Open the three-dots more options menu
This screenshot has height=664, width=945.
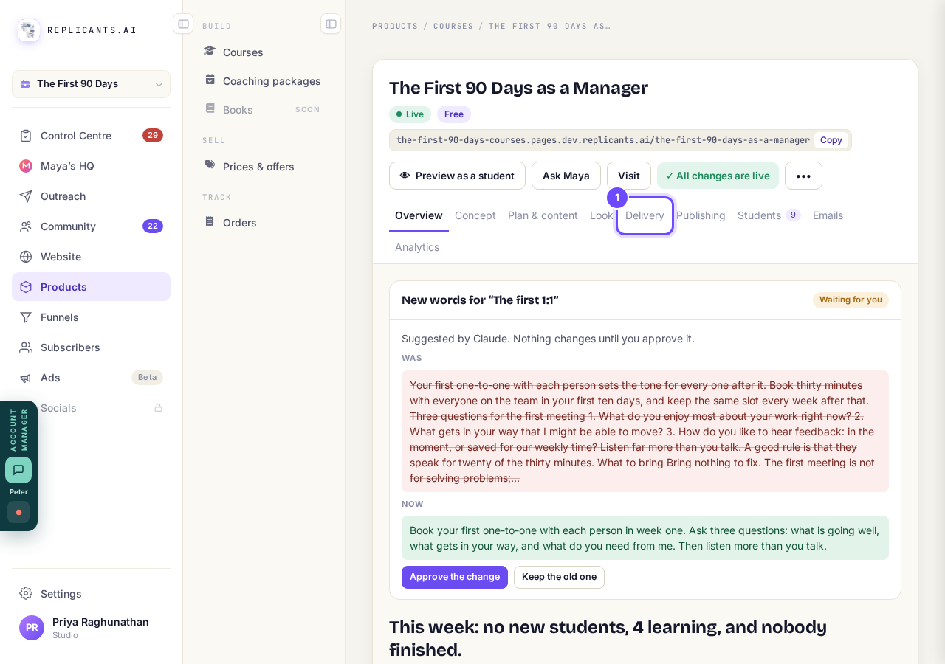pos(803,176)
